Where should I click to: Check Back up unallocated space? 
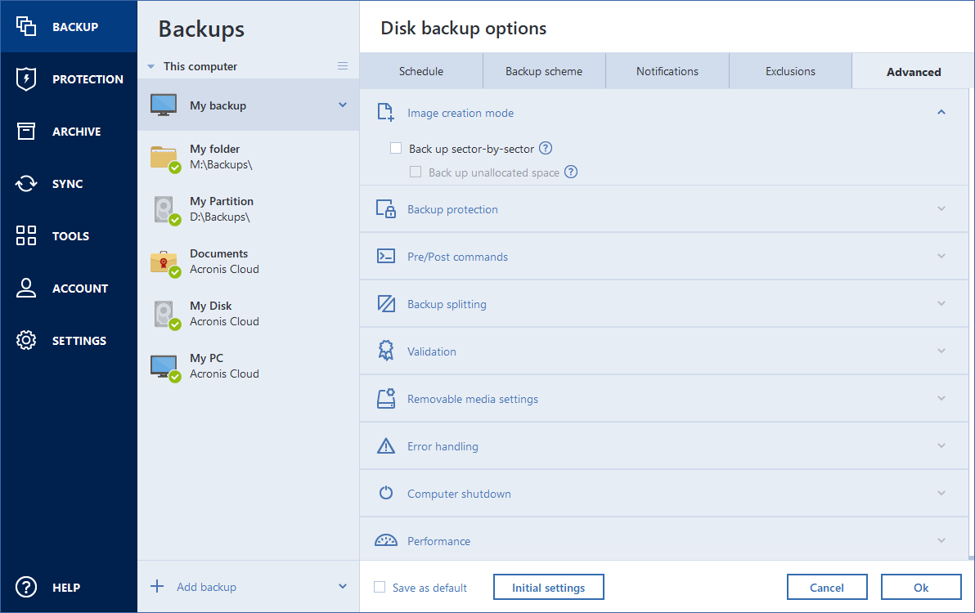416,172
